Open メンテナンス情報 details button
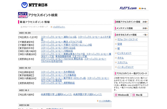 [x=131, y=28]
